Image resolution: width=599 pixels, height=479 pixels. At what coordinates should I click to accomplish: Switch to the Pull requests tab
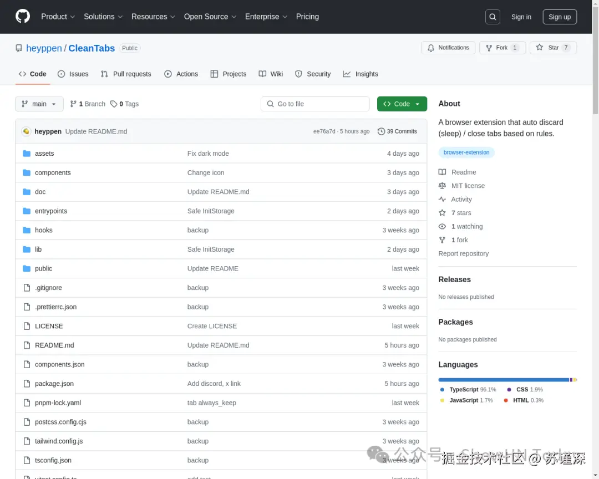pos(126,74)
